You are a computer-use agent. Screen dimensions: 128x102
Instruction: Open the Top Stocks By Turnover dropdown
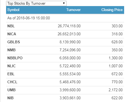pyautogui.click(x=36, y=4)
